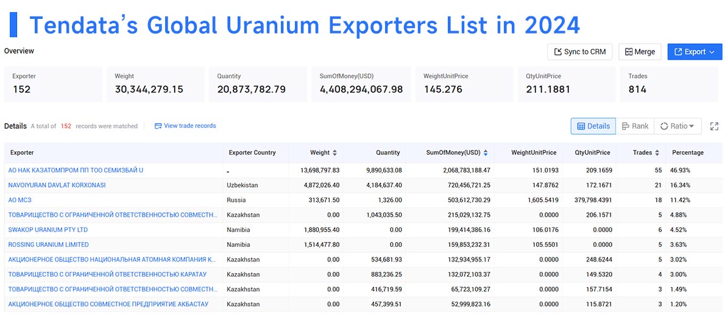
Task: Select percentage value 1.20%
Action: coord(679,304)
